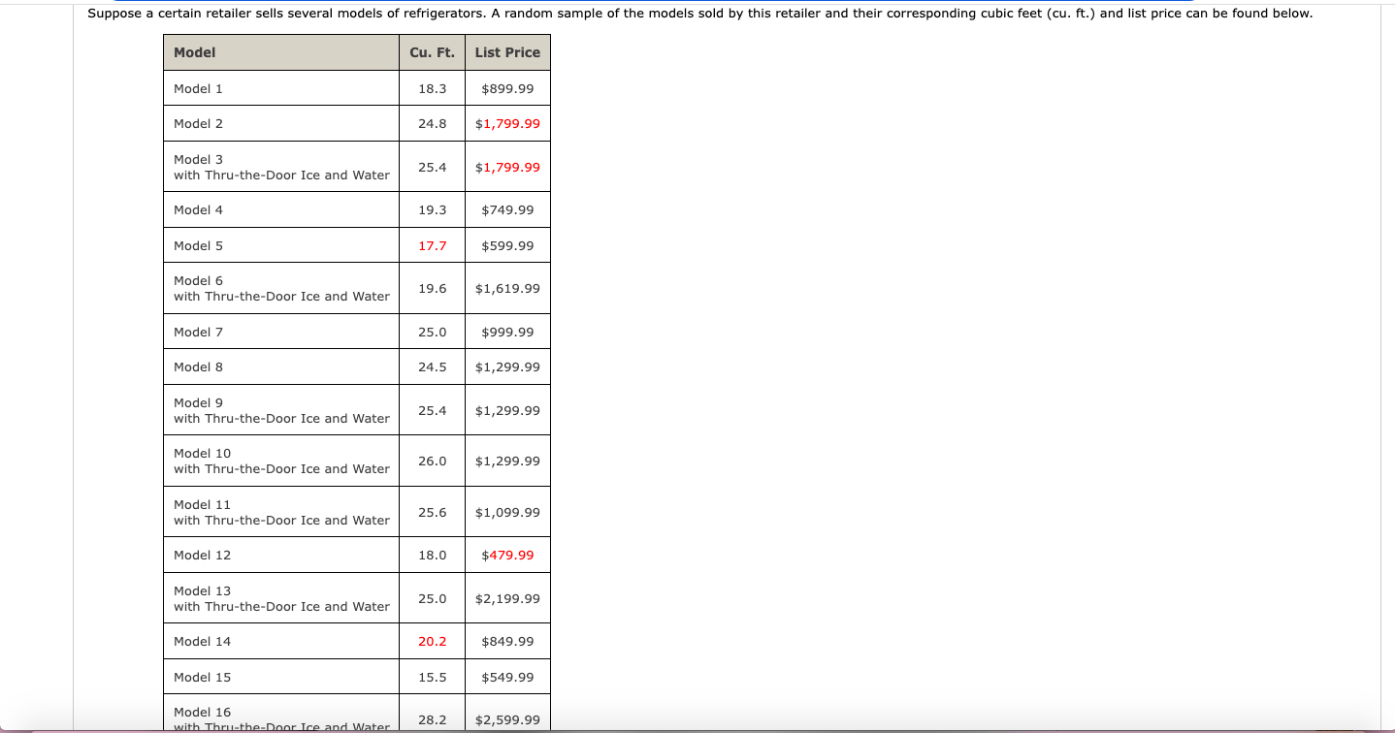Select the 19.3 cubic feet value for Model 4
Screen dimensions: 1395x733
(x=432, y=209)
